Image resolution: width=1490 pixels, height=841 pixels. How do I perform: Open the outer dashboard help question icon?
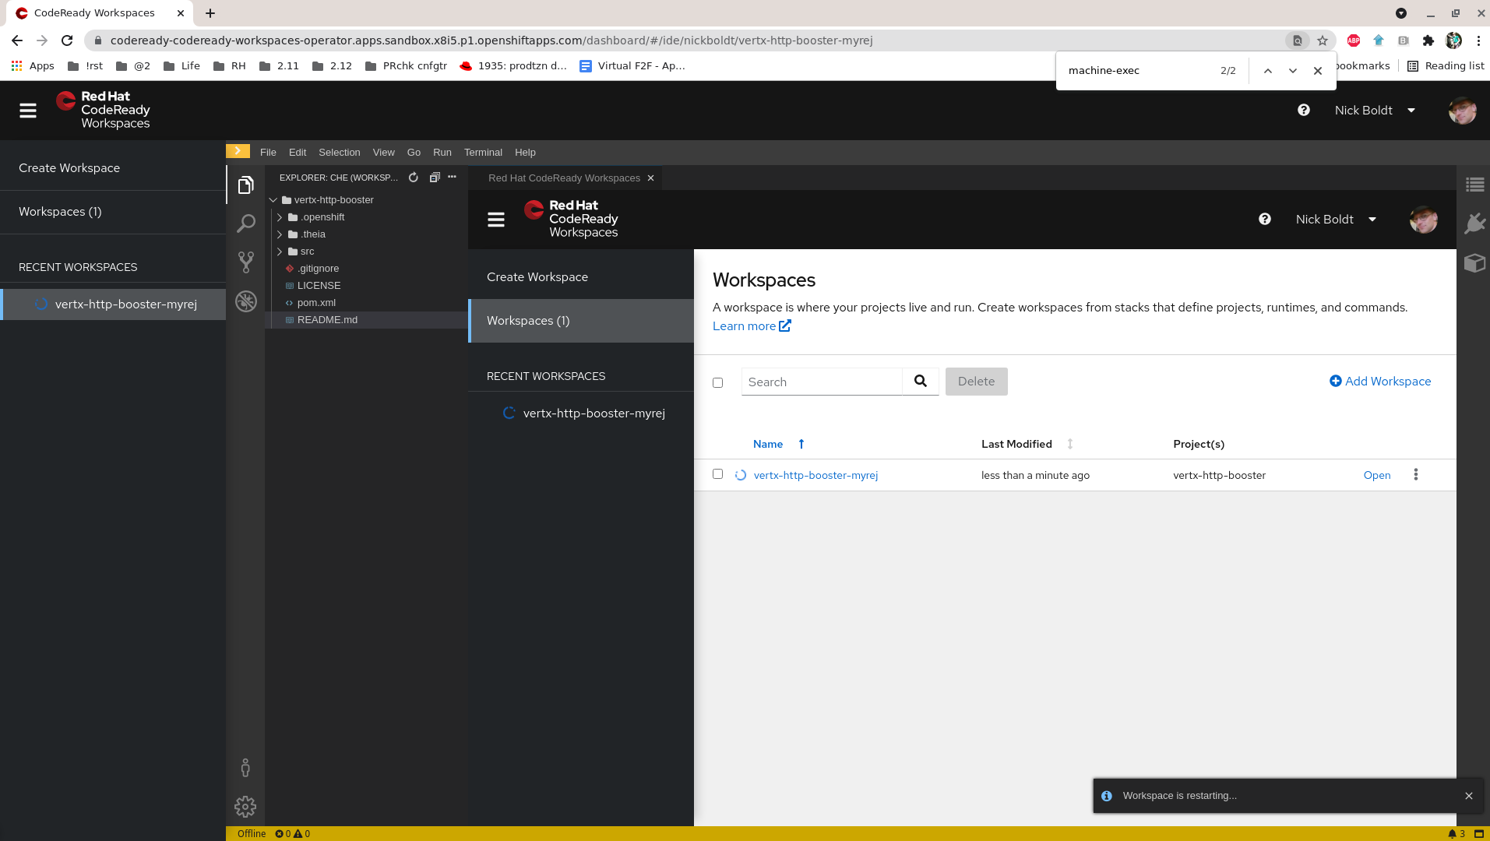pos(1303,111)
